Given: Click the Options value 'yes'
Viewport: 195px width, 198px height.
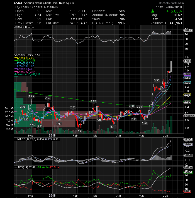Looking at the screenshot, I should [122, 11].
